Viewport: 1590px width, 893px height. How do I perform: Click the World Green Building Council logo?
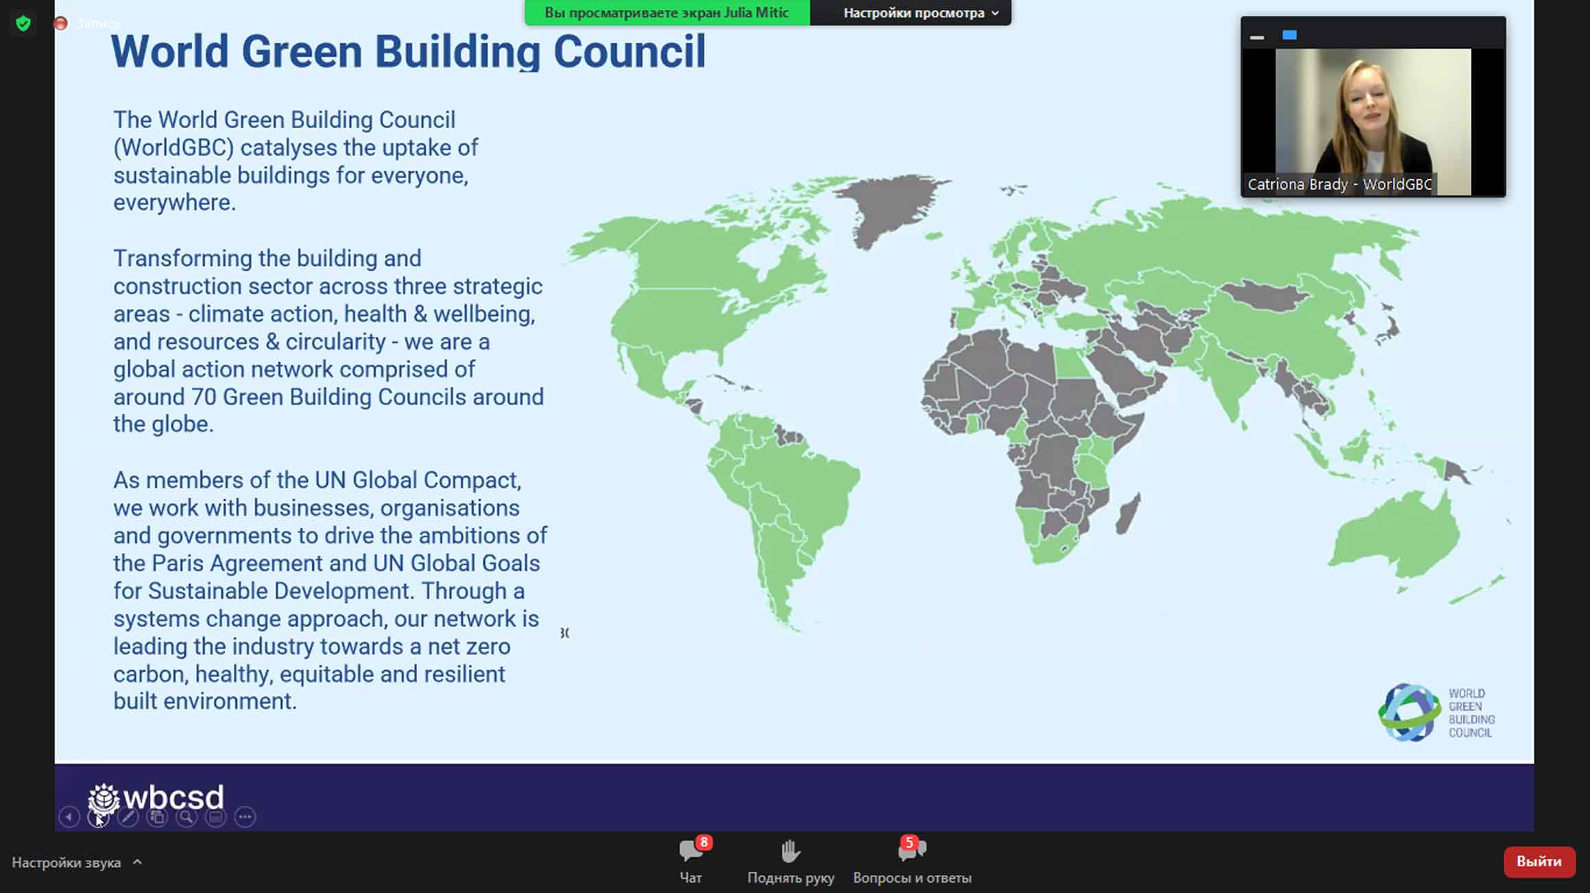(1436, 713)
